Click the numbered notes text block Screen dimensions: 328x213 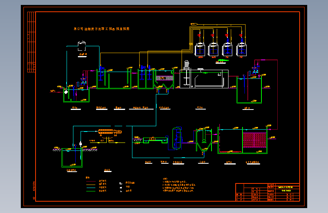point(179,185)
